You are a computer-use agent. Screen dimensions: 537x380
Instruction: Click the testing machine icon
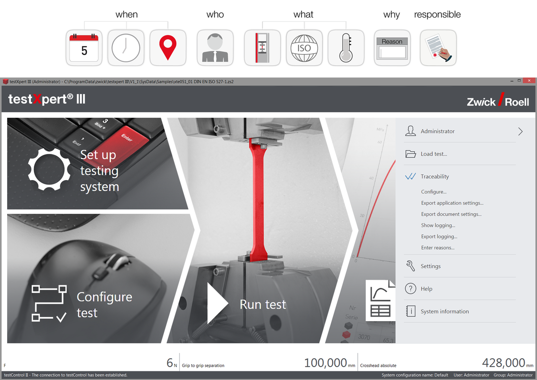[262, 48]
